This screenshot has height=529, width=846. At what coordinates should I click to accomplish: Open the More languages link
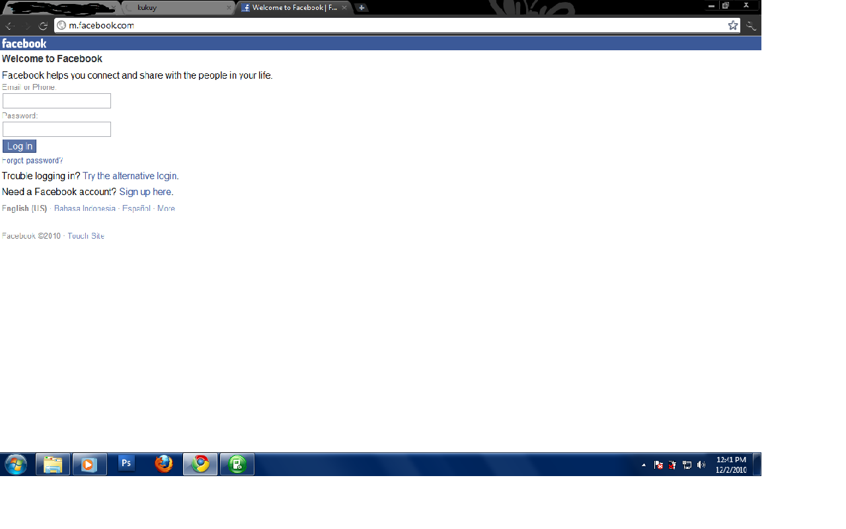(166, 208)
